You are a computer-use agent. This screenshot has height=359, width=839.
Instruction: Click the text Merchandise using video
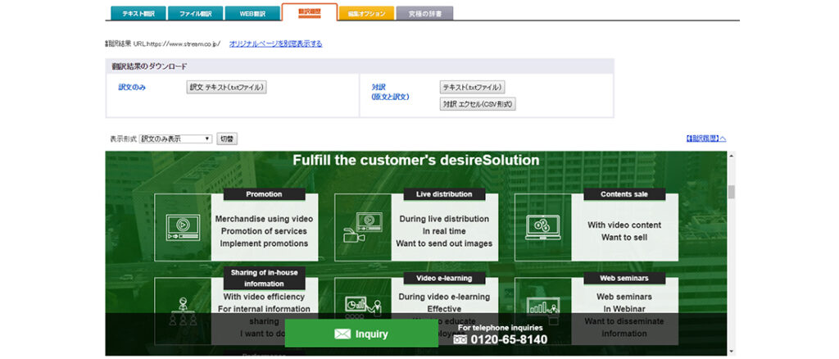[264, 219]
